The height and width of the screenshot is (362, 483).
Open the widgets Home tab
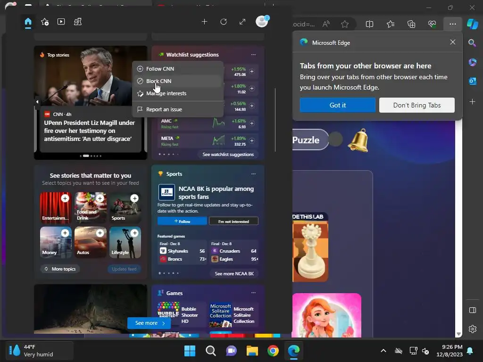(28, 22)
